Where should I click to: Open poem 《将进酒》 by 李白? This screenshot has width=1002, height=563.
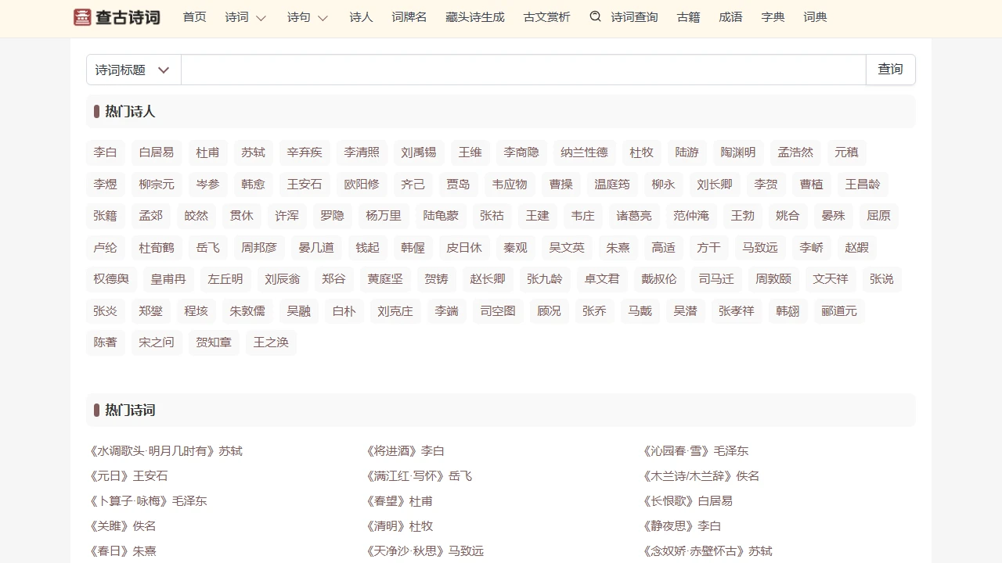pos(394,451)
